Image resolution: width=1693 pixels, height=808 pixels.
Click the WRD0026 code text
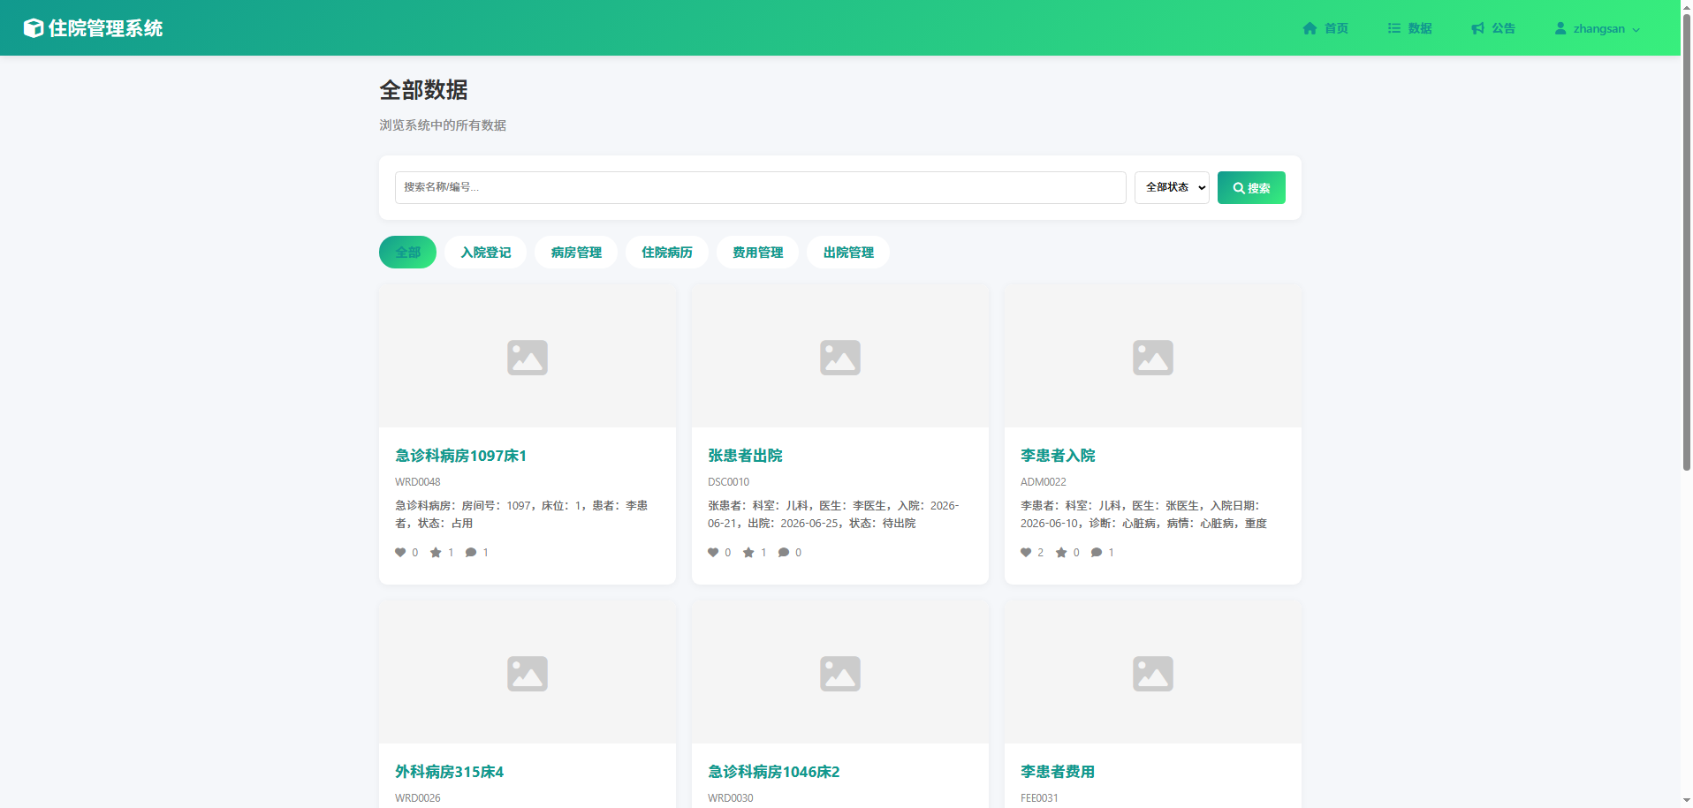point(417,798)
